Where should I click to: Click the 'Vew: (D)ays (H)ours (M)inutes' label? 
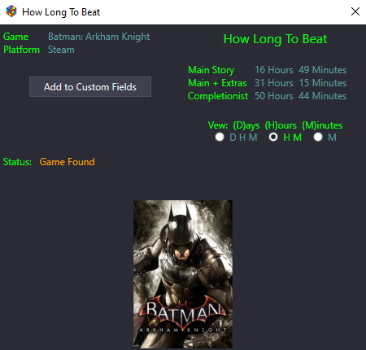tap(275, 125)
